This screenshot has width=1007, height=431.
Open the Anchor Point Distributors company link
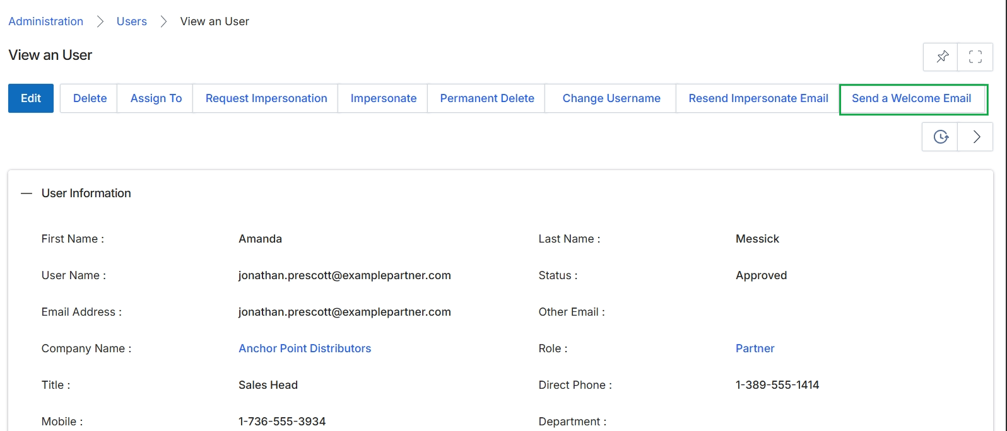(305, 348)
